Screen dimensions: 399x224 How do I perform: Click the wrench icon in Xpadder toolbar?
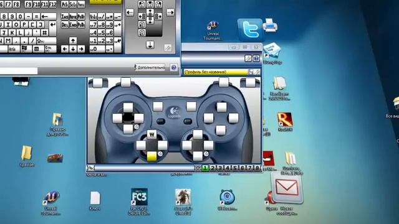point(248,58)
